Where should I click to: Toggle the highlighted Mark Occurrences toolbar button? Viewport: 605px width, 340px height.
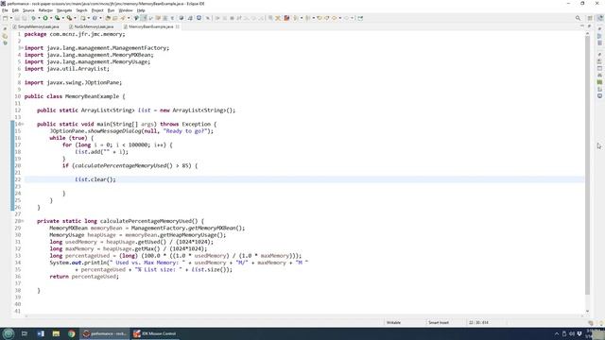(x=144, y=18)
